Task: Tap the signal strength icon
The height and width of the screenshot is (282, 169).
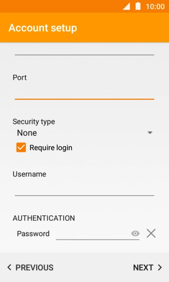Action: click(x=126, y=7)
